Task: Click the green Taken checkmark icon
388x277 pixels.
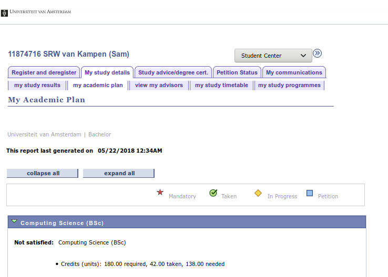Action: [213, 193]
